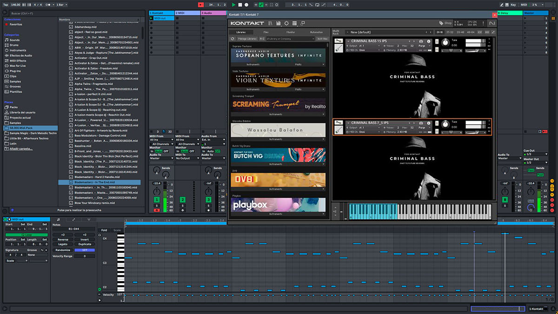Toggle track 1 activator button

click(157, 200)
